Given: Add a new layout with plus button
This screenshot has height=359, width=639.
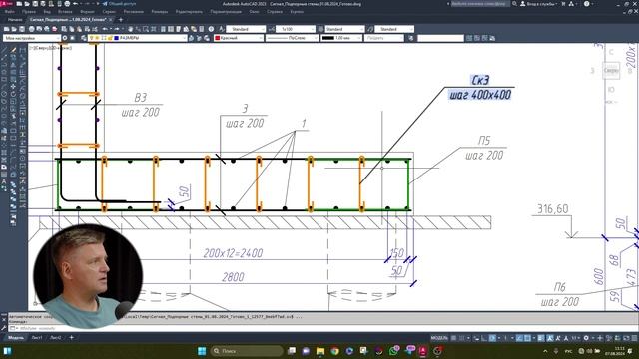Looking at the screenshot, I should (71, 337).
